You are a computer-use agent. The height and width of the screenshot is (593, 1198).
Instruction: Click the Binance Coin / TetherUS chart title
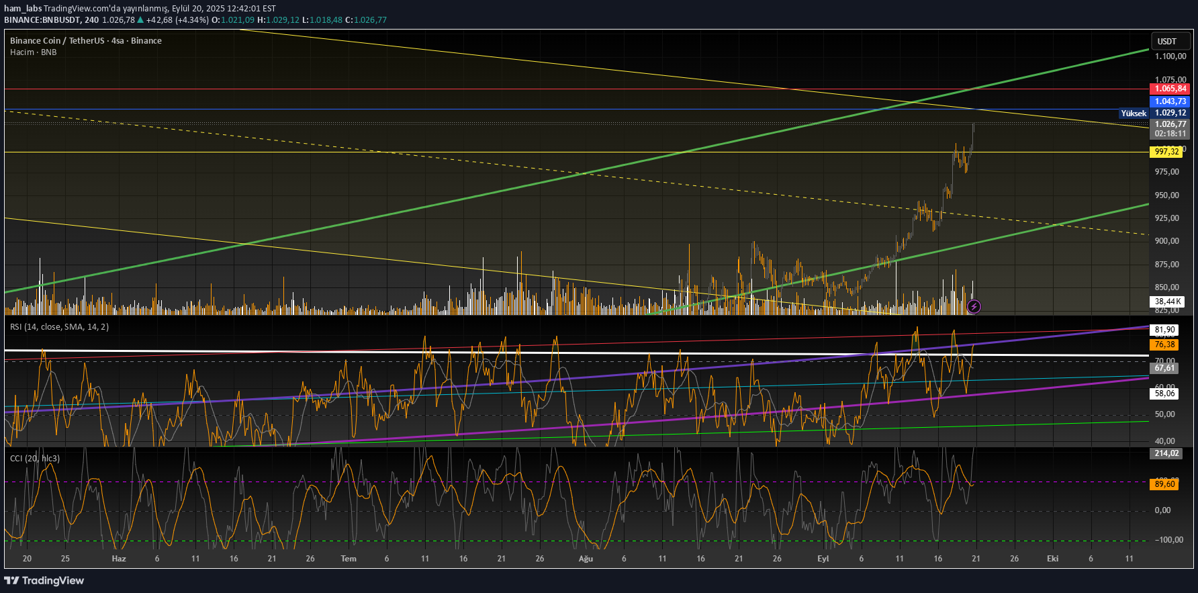[86, 40]
